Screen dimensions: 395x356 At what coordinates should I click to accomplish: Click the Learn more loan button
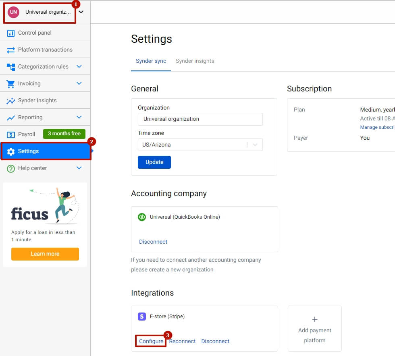tap(45, 254)
